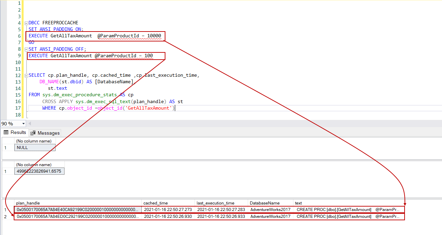Click the editor horizontal scroll left arrow
Image resolution: width=442 pixels, height=235 pixels.
[29, 124]
